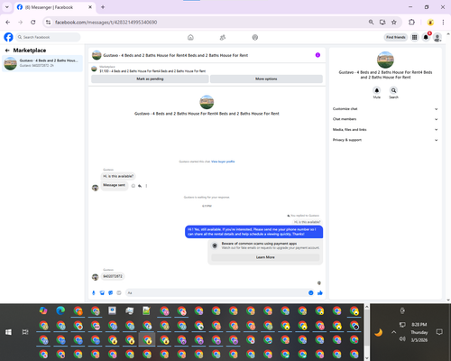Open the Facebook Home icon

pos(190,37)
